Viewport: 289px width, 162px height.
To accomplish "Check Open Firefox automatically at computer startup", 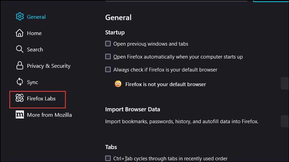I will [x=108, y=57].
